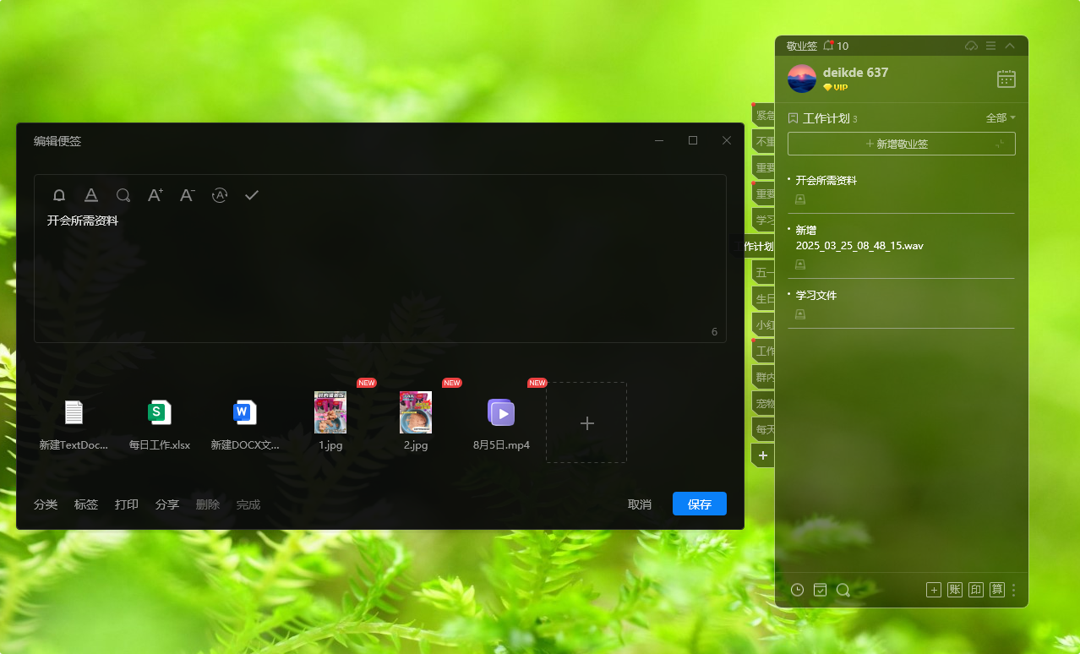Click the alarm icon under the wav note

(x=800, y=264)
